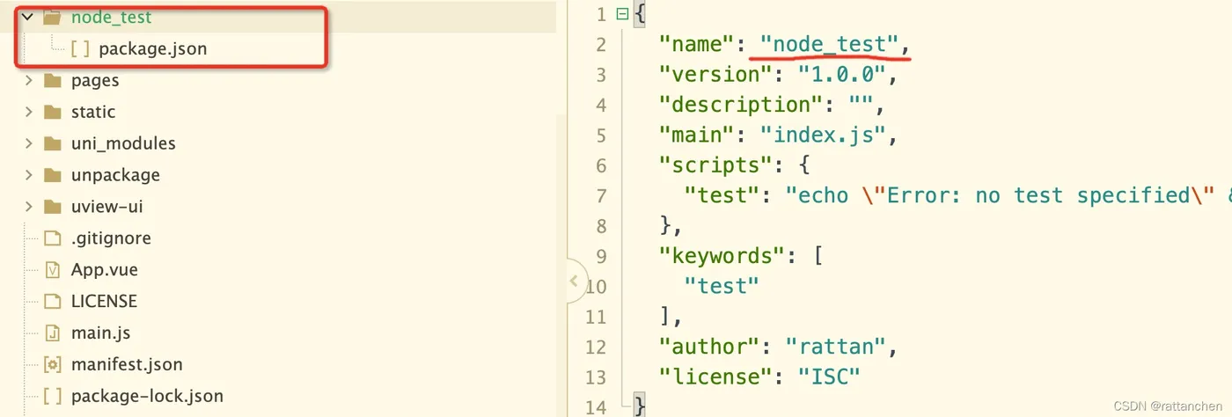Click the "license" key on line 13
This screenshot has height=417, width=1232.
[x=715, y=377]
